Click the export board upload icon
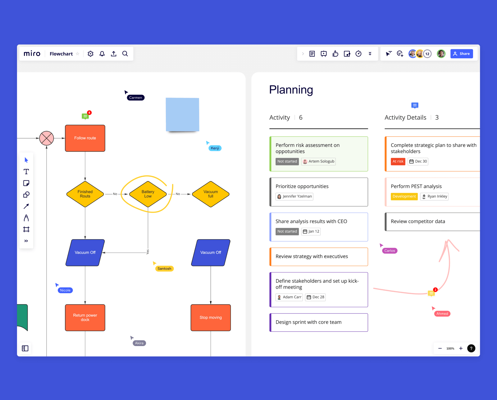The height and width of the screenshot is (400, 497). coord(114,54)
